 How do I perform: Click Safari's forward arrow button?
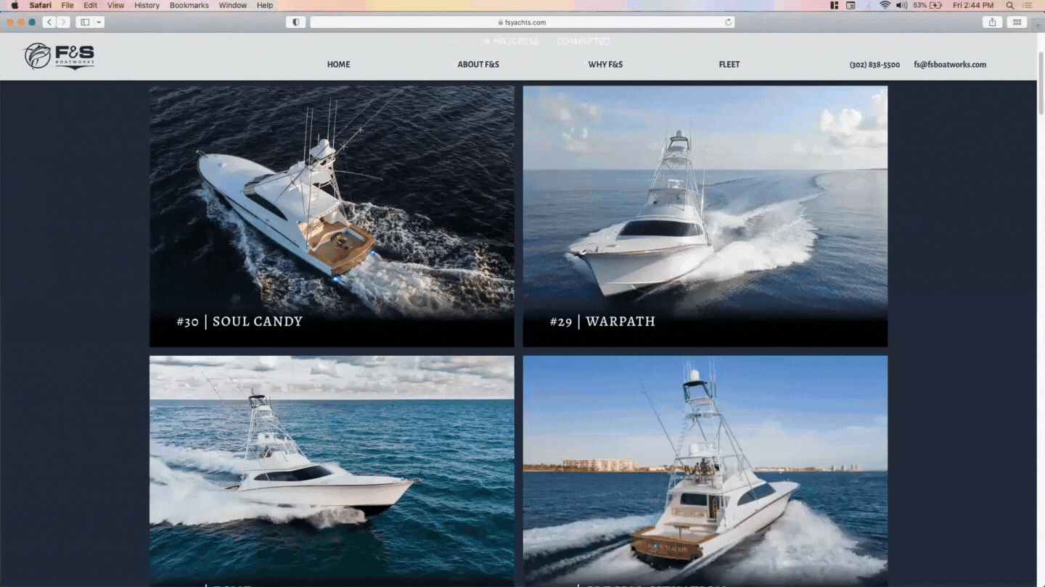pyautogui.click(x=63, y=22)
